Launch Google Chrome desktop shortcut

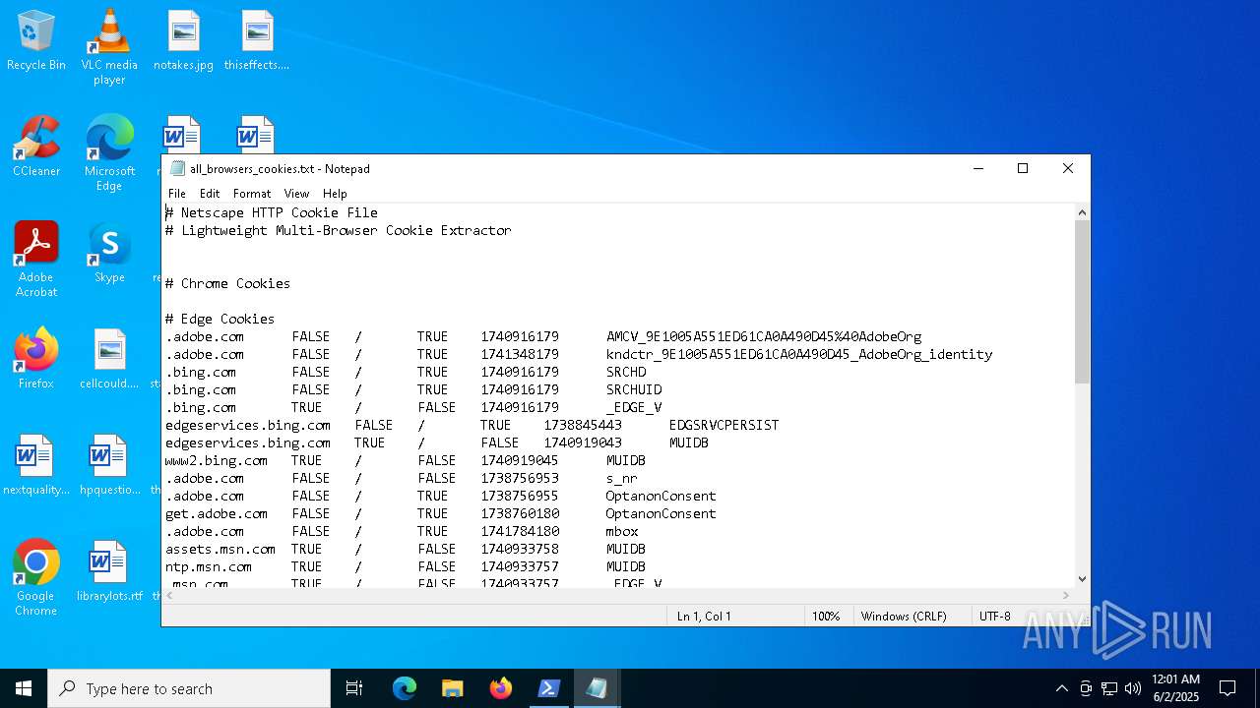click(x=36, y=578)
